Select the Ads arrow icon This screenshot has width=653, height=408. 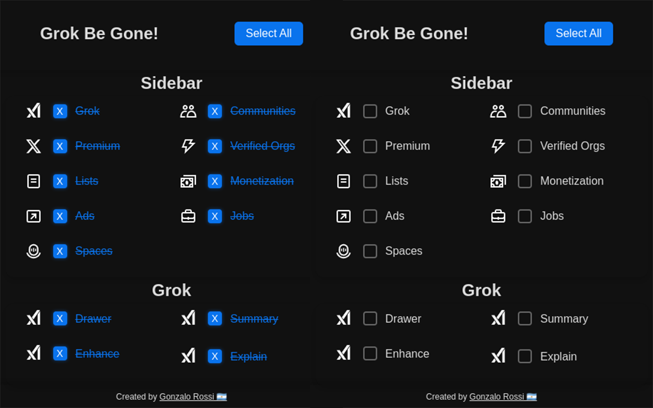pyautogui.click(x=33, y=216)
